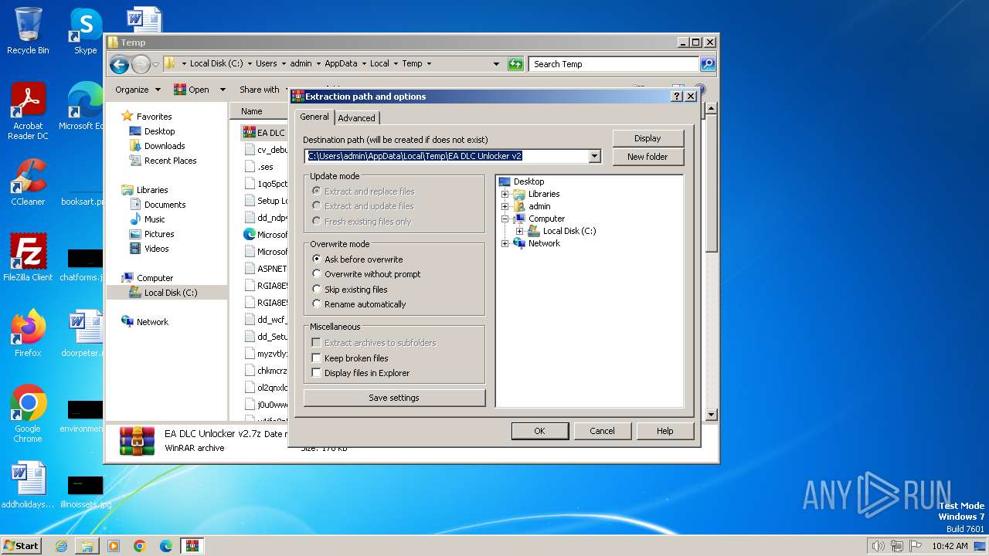Image resolution: width=989 pixels, height=556 pixels.
Task: Launch Google Chrome desktop icon
Action: point(28,413)
